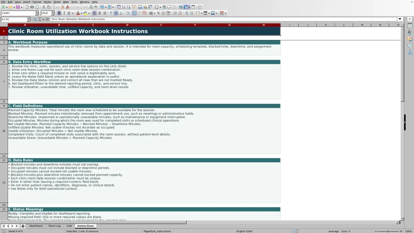
Task: Click the Cut scissors icon
Action: [43, 7]
